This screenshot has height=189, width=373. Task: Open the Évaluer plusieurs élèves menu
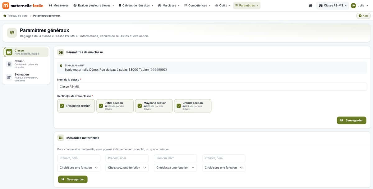[94, 6]
